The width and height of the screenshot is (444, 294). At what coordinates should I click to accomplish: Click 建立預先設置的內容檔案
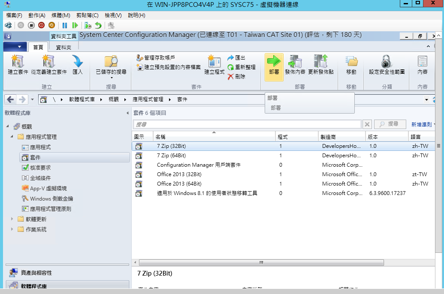click(169, 67)
